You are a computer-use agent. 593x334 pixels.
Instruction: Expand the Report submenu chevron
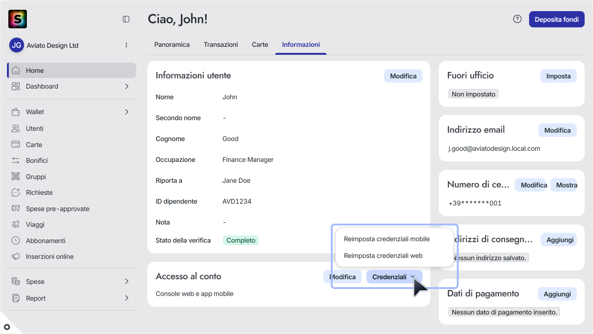tap(127, 298)
